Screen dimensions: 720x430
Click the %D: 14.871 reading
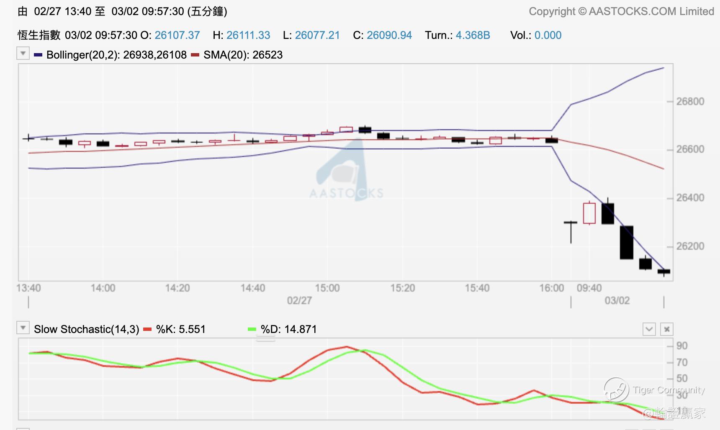point(289,329)
